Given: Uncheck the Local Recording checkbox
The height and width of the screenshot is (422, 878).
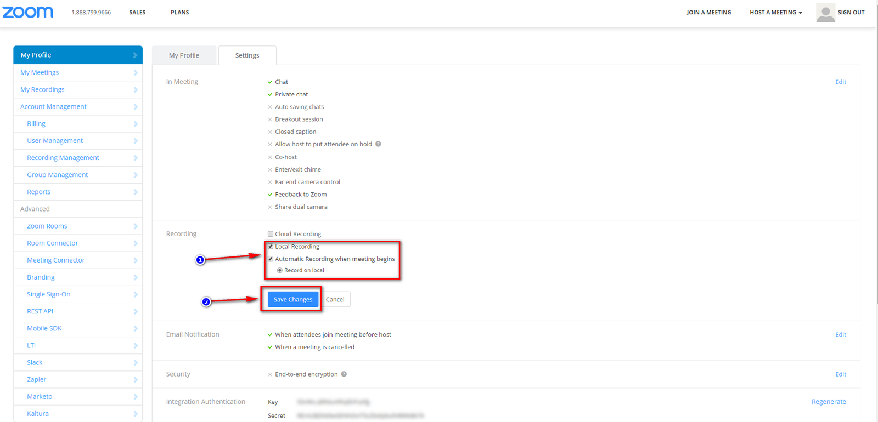Looking at the screenshot, I should (x=271, y=247).
